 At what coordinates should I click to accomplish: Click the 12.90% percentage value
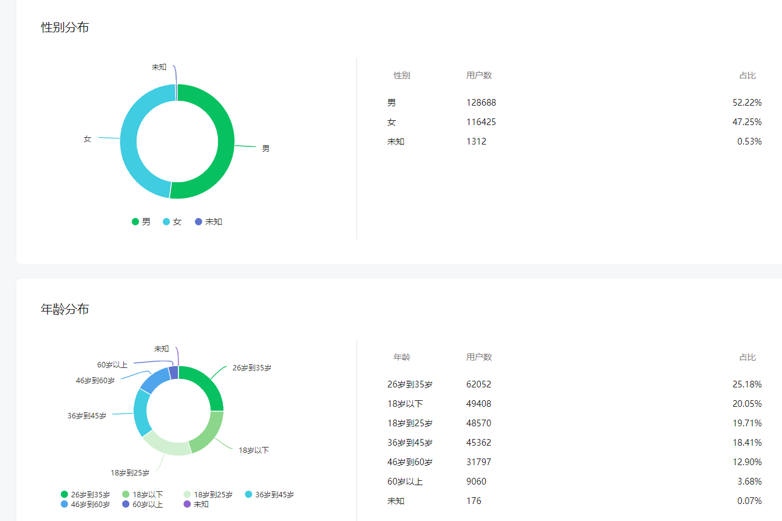[x=747, y=462]
